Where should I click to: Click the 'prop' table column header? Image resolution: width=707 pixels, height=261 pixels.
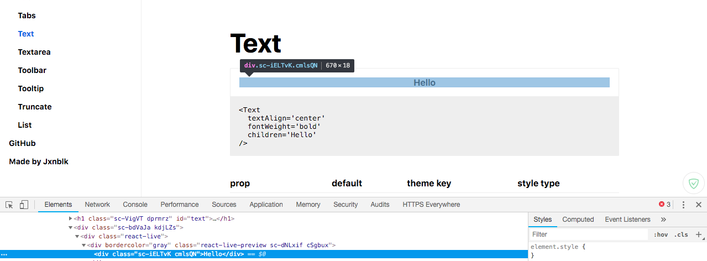click(x=240, y=184)
